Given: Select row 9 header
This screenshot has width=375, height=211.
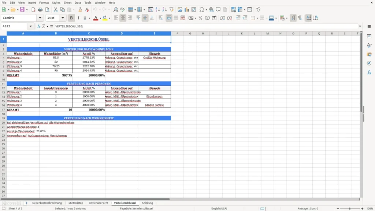Looking at the screenshot, I should point(3,75).
